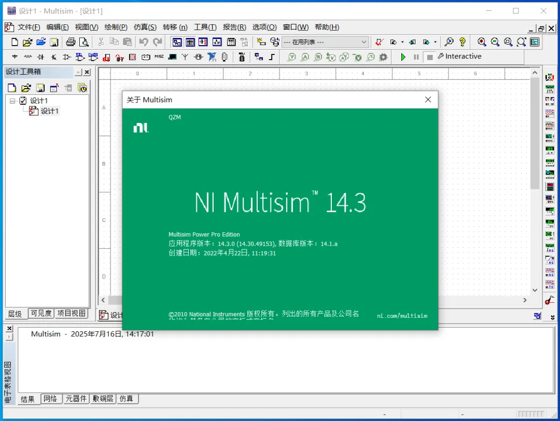Click the vertical scrollbar thumb of the schematic

tap(535, 134)
